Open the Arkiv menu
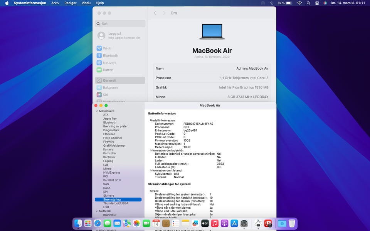Viewport: 370px width, 231px height. (55, 3)
